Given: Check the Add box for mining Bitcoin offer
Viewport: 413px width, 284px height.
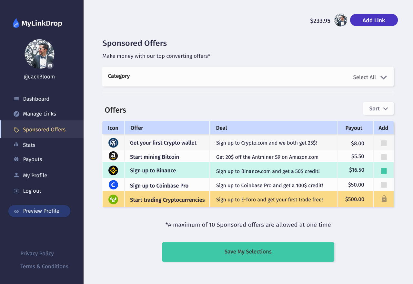Looking at the screenshot, I should (x=384, y=157).
